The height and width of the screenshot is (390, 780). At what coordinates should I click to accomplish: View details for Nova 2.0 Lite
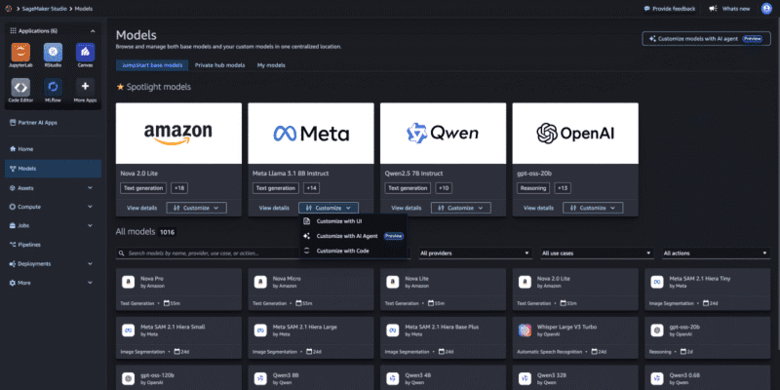point(141,208)
